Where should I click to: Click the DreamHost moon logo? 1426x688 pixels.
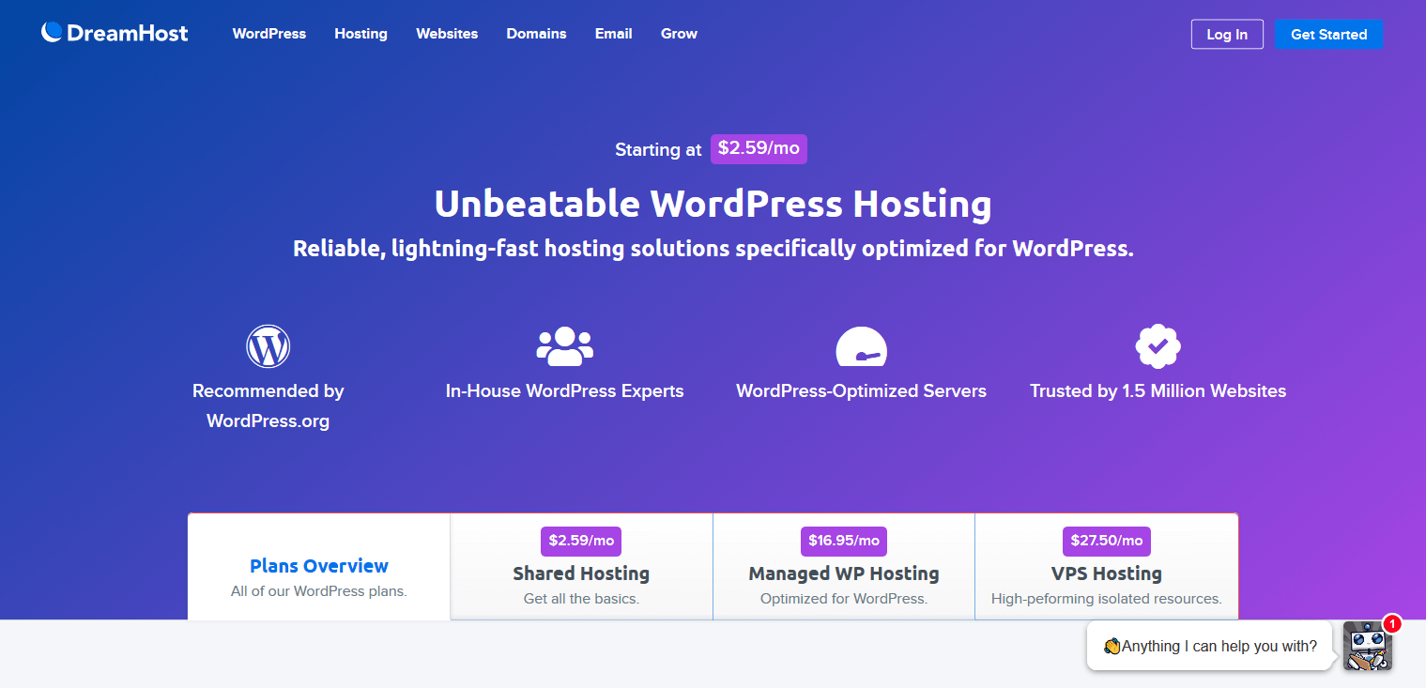coord(52,33)
